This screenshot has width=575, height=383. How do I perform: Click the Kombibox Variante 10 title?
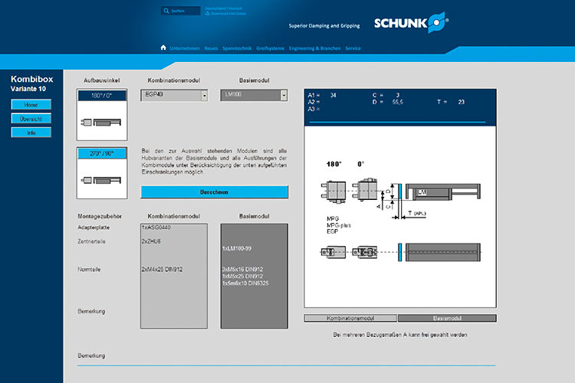point(32,83)
